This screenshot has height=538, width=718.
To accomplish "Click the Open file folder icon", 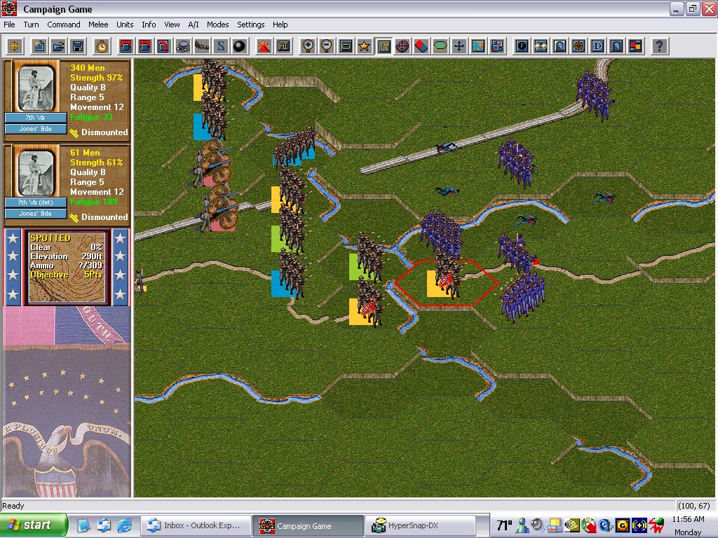I will [59, 46].
